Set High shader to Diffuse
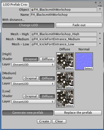The image size is (104, 130). point(47,59)
